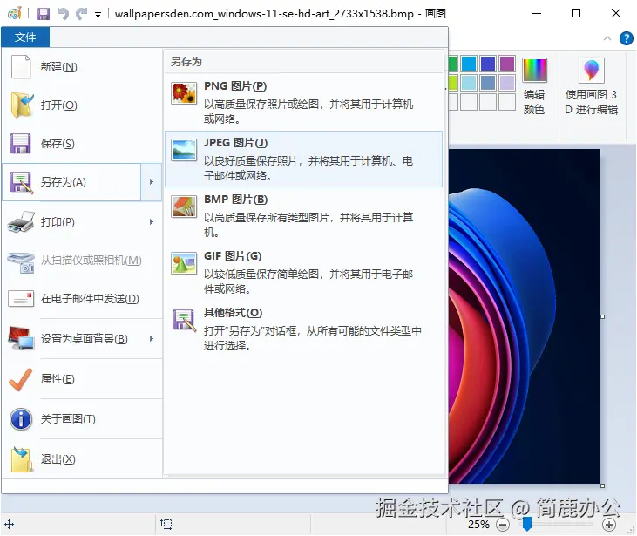637x536 pixels.
Task: Save as BMP 图片(B)
Action: point(303,216)
